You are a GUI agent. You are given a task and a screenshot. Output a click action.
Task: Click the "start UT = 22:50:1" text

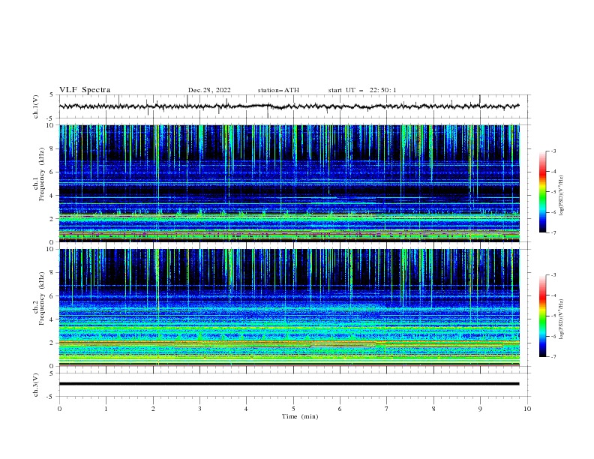(x=362, y=90)
